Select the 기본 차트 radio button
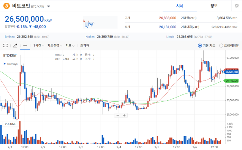 click(x=200, y=46)
